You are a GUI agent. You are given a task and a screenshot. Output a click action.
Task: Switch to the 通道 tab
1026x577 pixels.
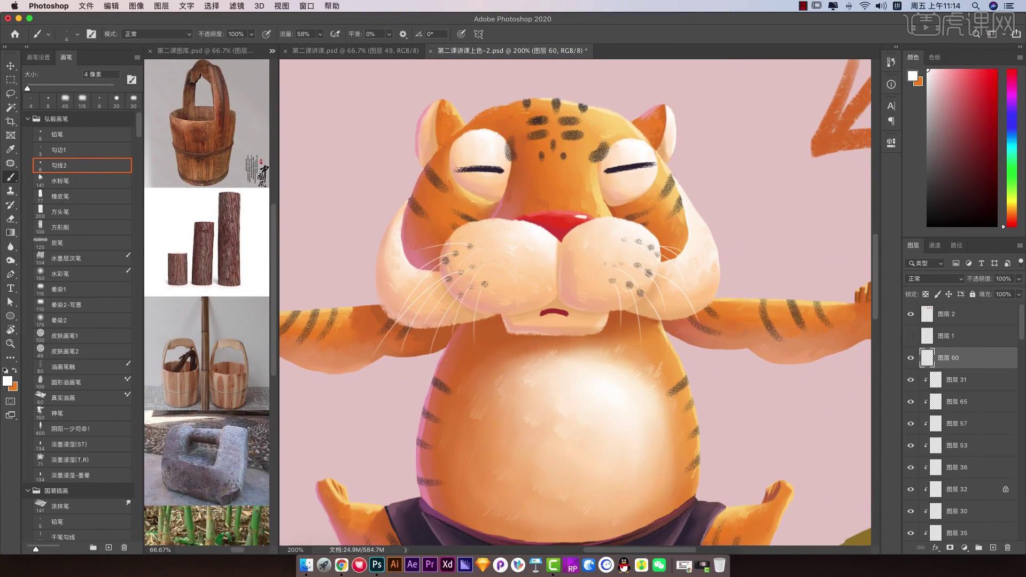pos(934,245)
